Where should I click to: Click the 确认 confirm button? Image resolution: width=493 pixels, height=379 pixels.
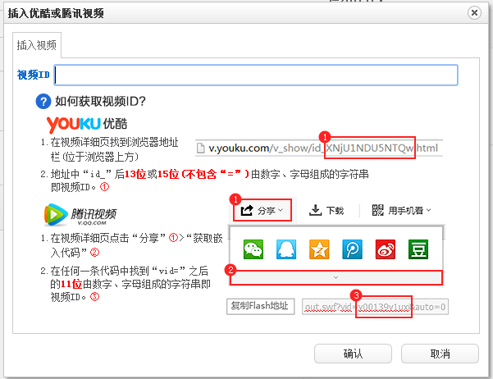(353, 354)
